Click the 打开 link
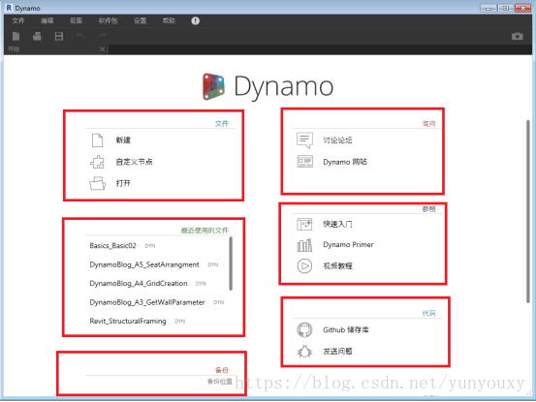 coord(123,183)
